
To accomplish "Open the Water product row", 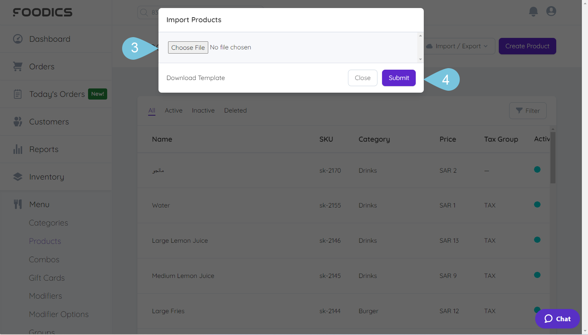I will pos(343,206).
